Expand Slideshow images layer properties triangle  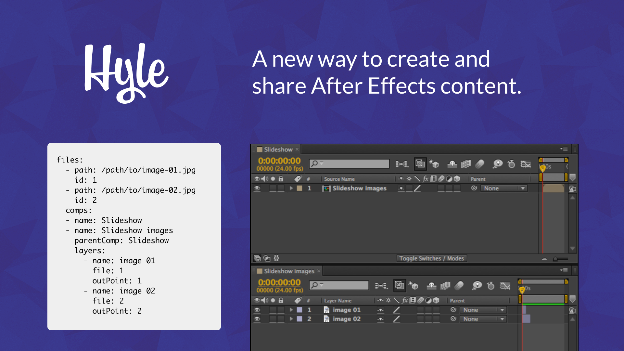pyautogui.click(x=291, y=188)
